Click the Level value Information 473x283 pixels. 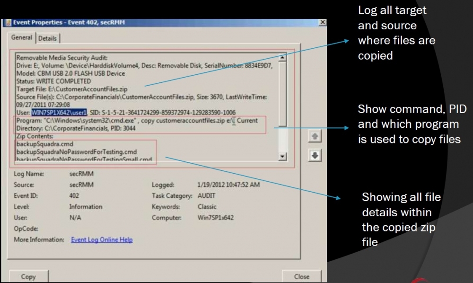pyautogui.click(x=86, y=207)
